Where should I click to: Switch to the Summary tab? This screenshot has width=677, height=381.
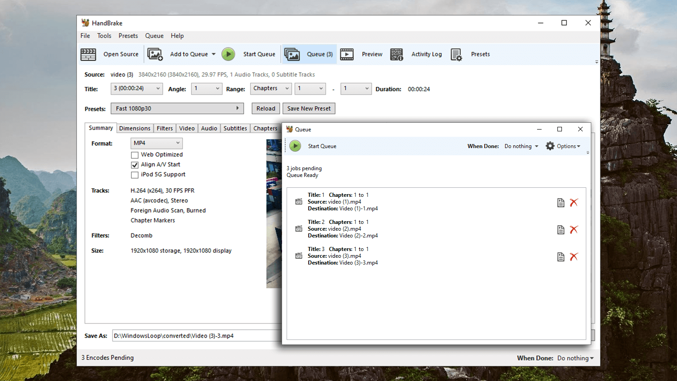(101, 128)
